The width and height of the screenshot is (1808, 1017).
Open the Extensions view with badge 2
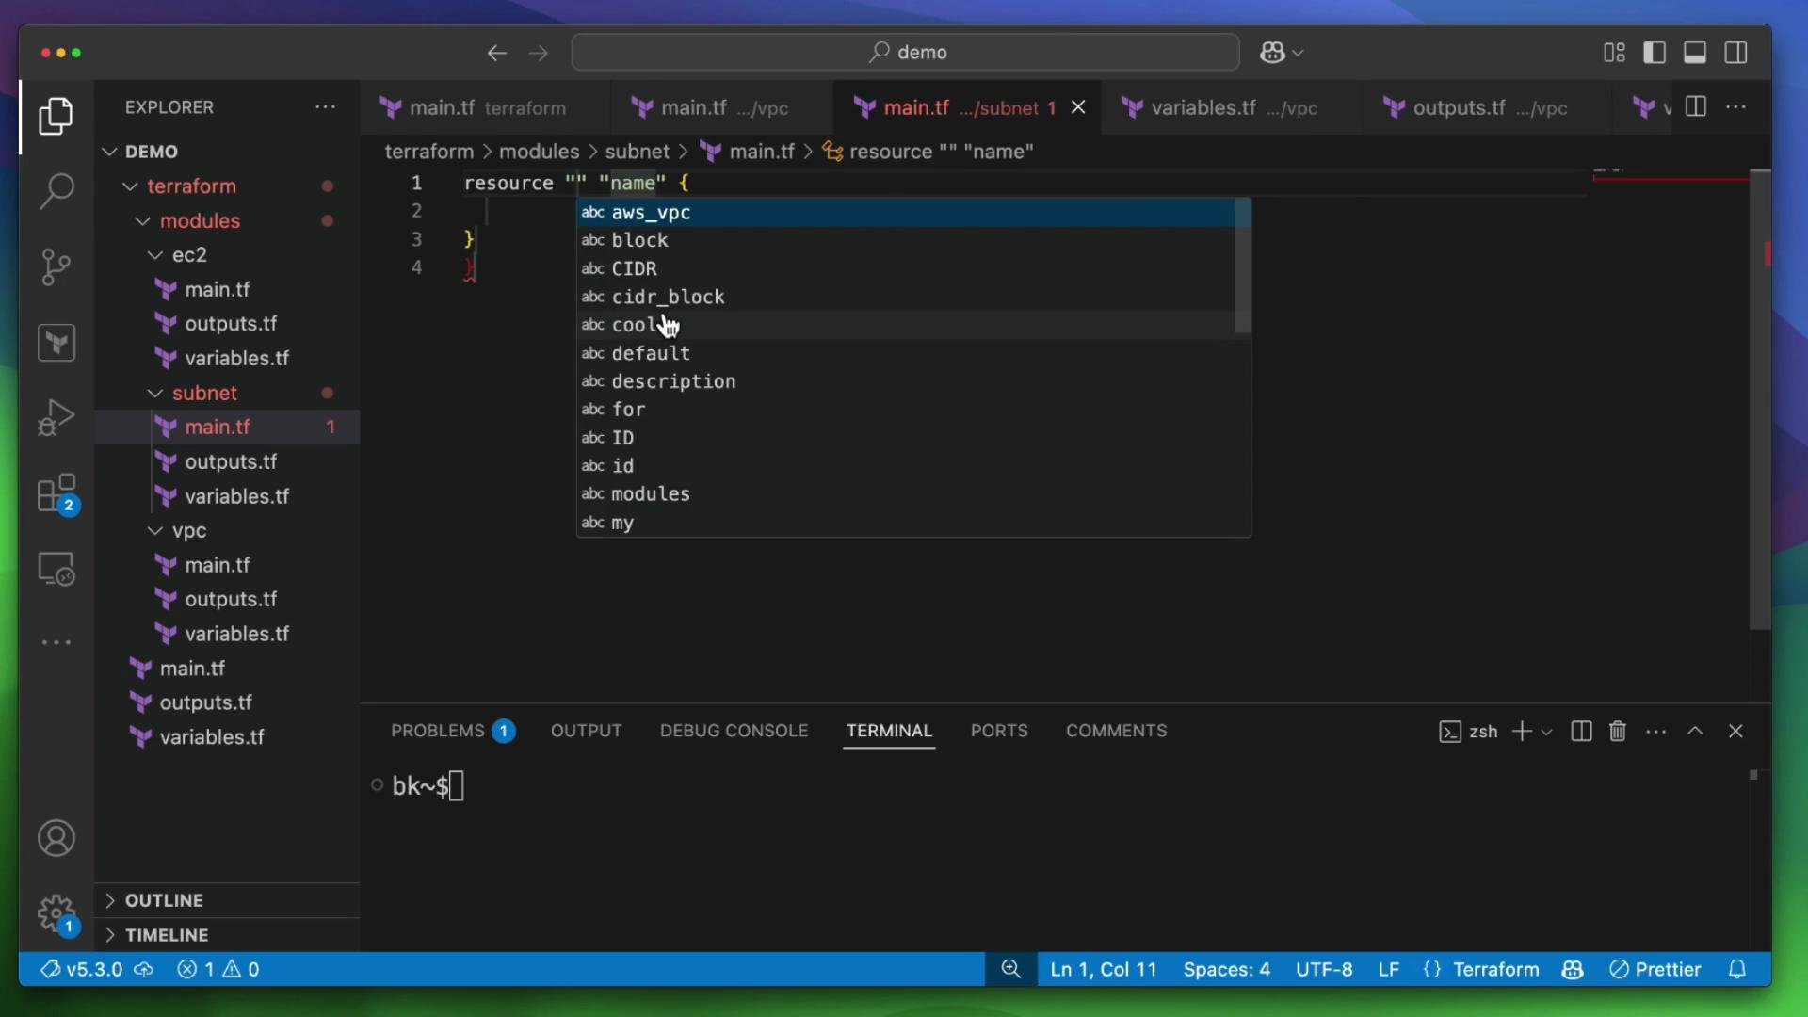pyautogui.click(x=56, y=493)
